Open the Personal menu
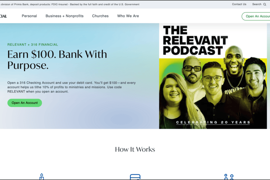270x180 pixels. pyautogui.click(x=29, y=16)
